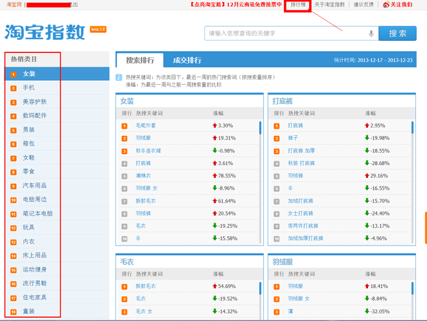
Task: Click the 淘宝指数 logo
Action: click(45, 32)
